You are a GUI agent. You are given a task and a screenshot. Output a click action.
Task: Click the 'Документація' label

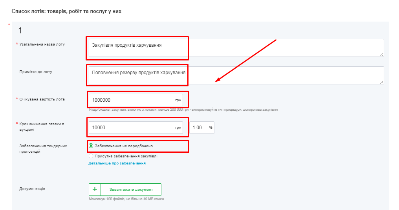pyautogui.click(x=32, y=189)
